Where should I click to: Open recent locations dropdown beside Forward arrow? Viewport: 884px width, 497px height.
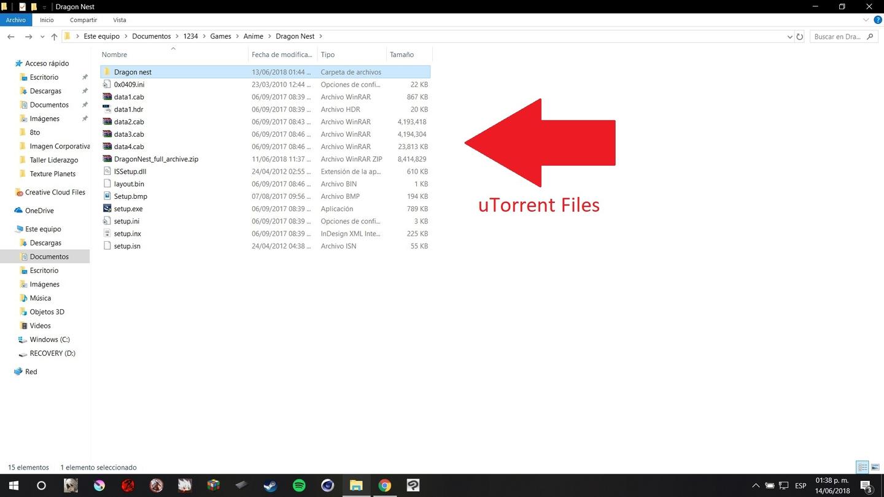[42, 37]
